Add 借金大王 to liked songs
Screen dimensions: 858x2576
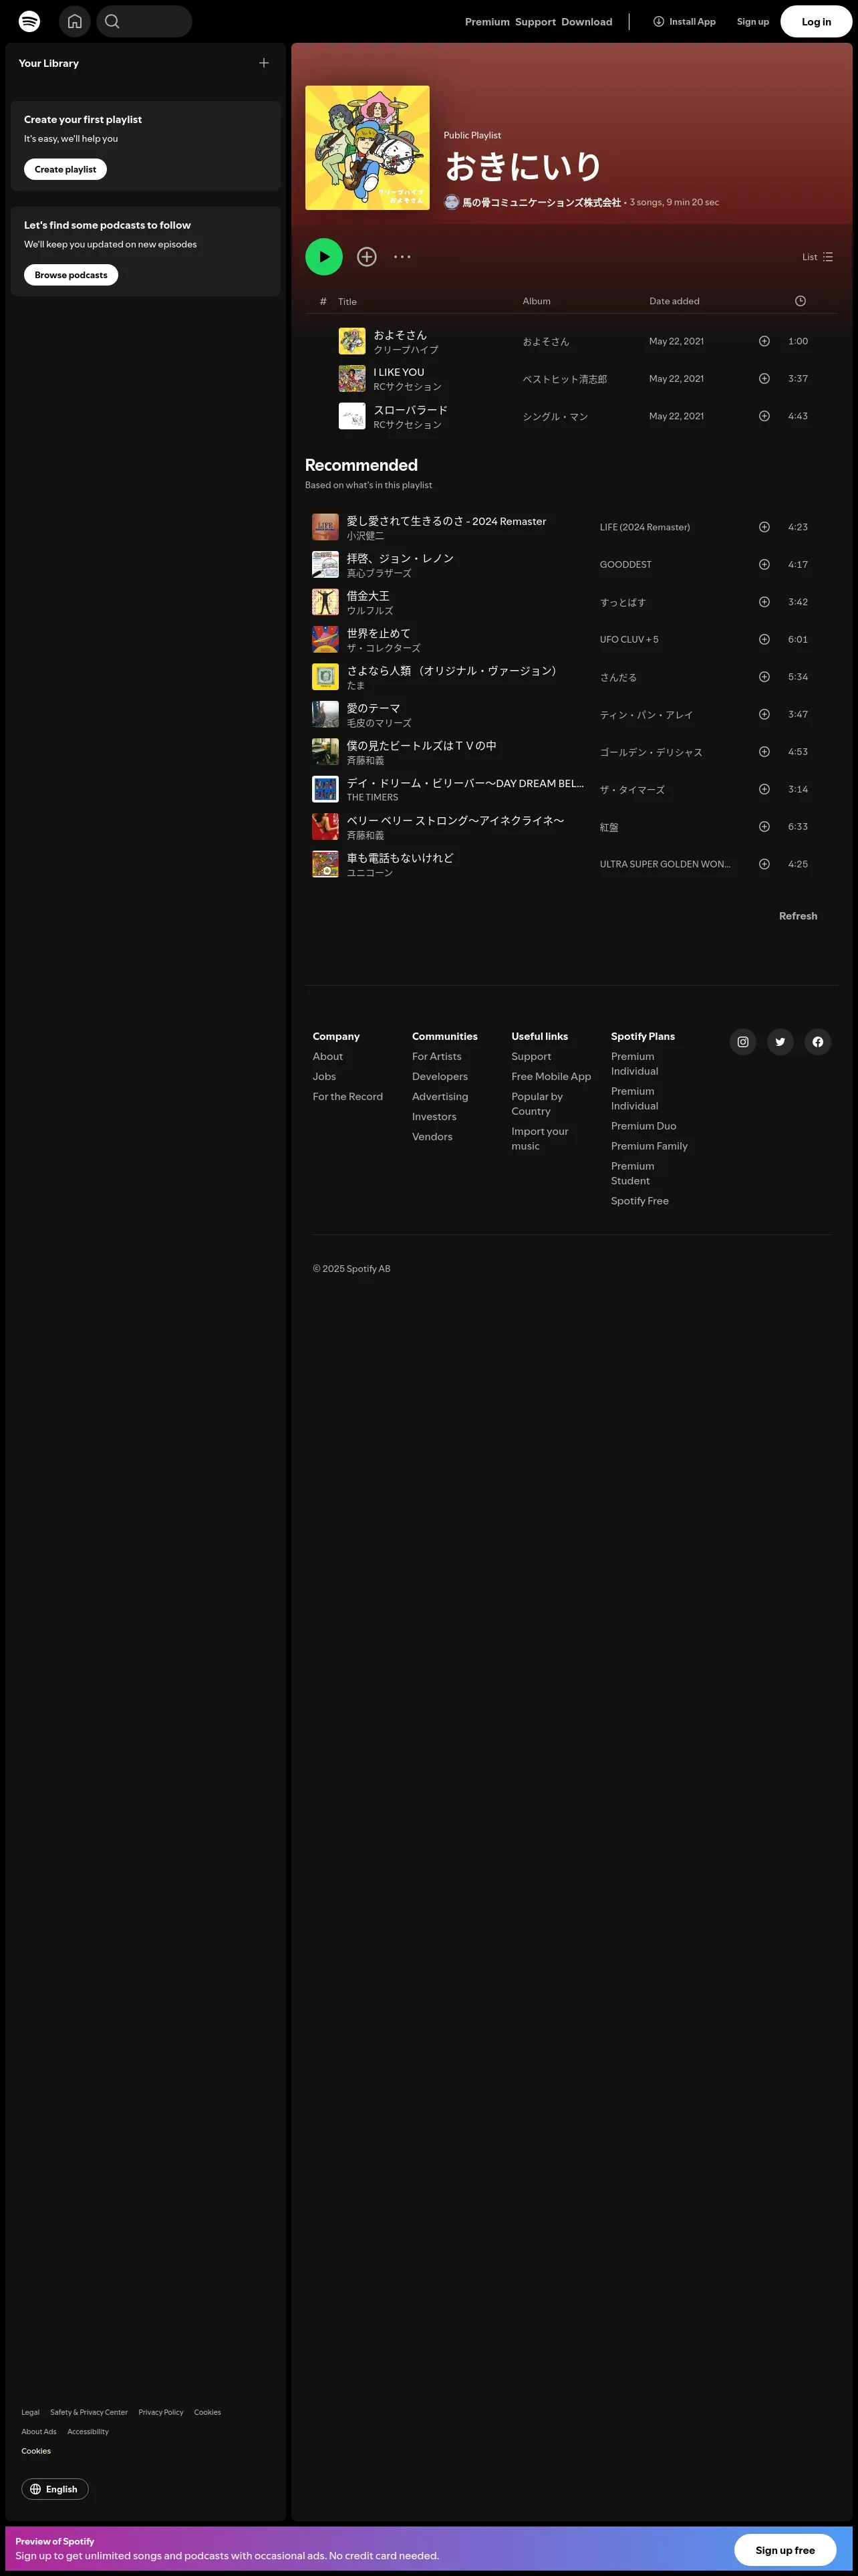pyautogui.click(x=764, y=602)
